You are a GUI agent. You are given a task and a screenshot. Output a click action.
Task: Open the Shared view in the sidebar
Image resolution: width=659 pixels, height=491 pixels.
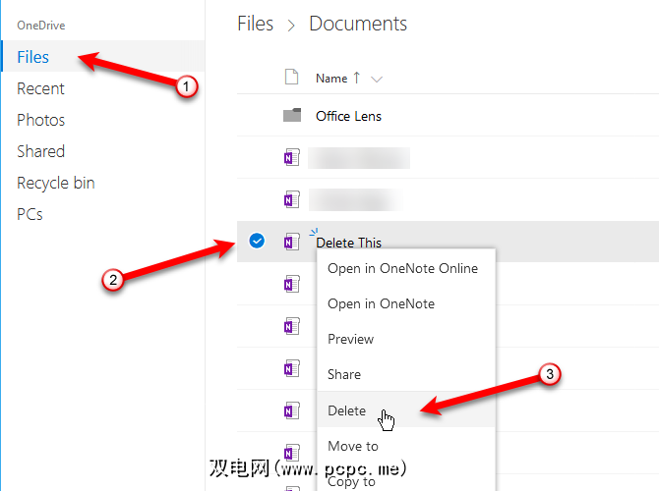tap(40, 151)
